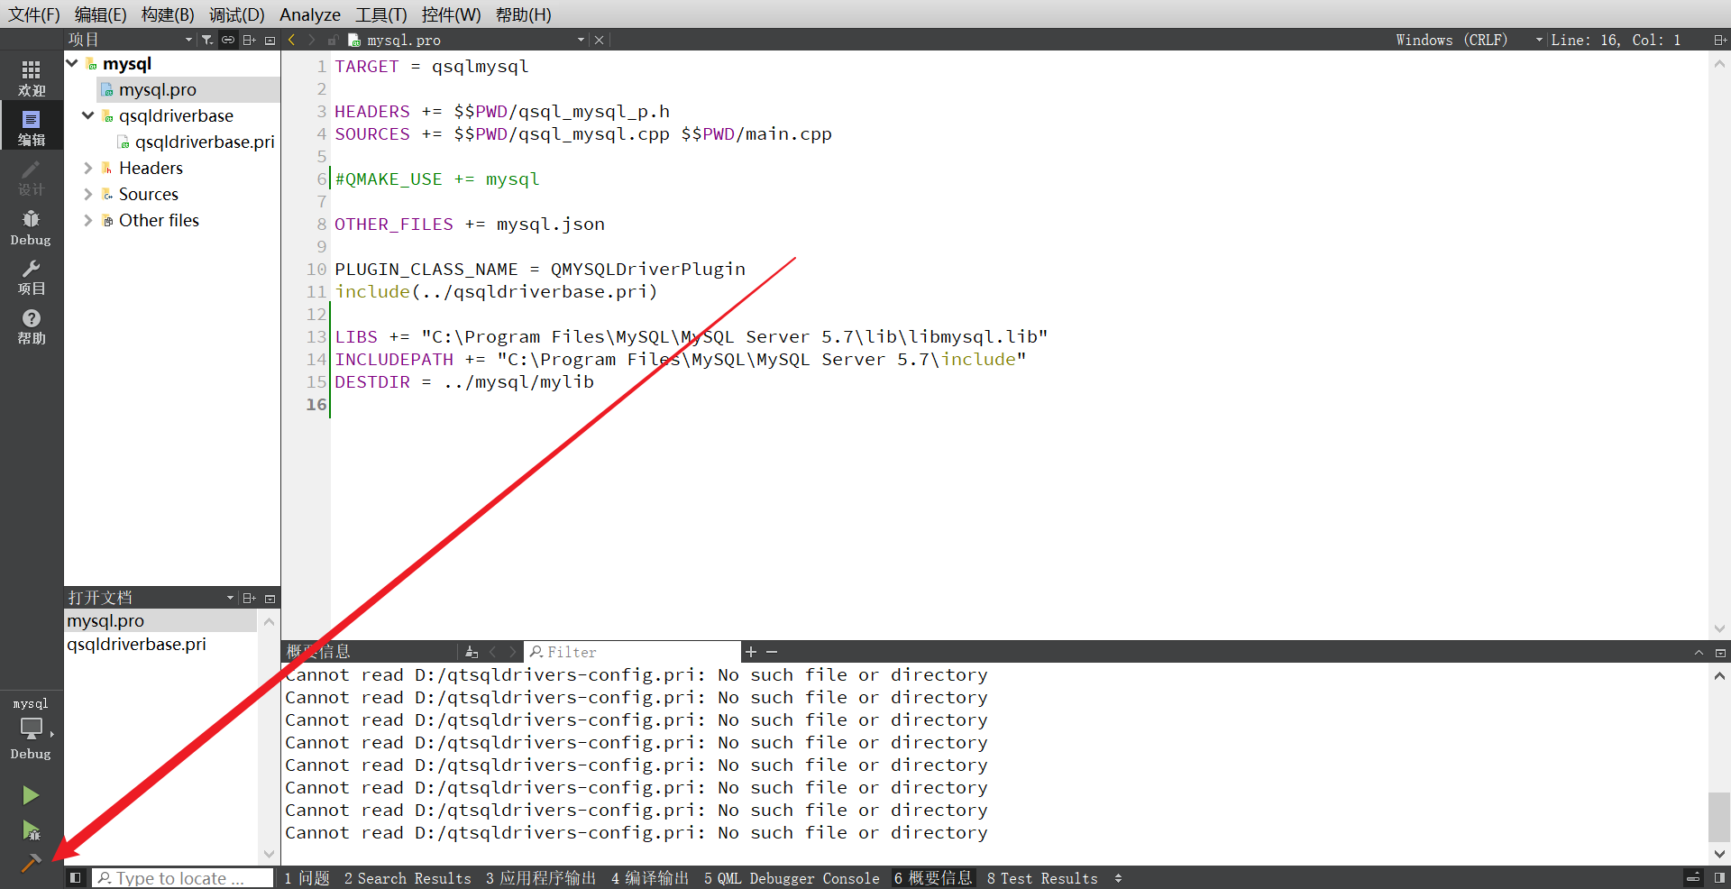Screen dimensions: 1731x889
Task: Switch to 设计 (Design) mode
Action: tap(31, 177)
